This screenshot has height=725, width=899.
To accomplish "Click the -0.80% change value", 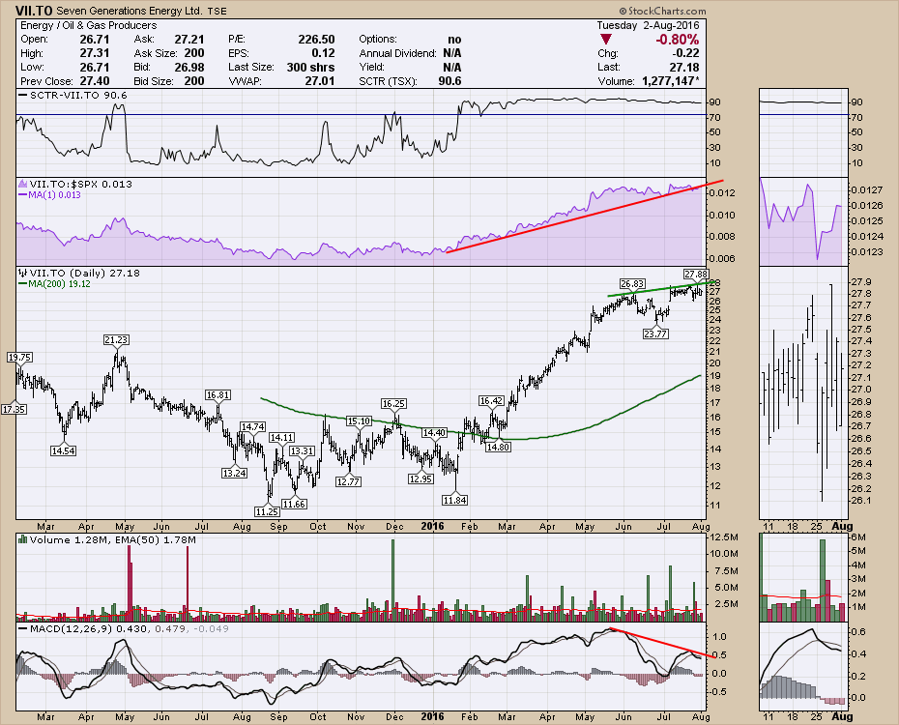I will point(677,40).
